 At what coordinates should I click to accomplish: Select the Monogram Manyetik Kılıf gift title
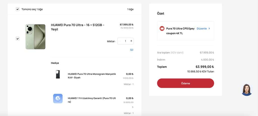click(92, 76)
